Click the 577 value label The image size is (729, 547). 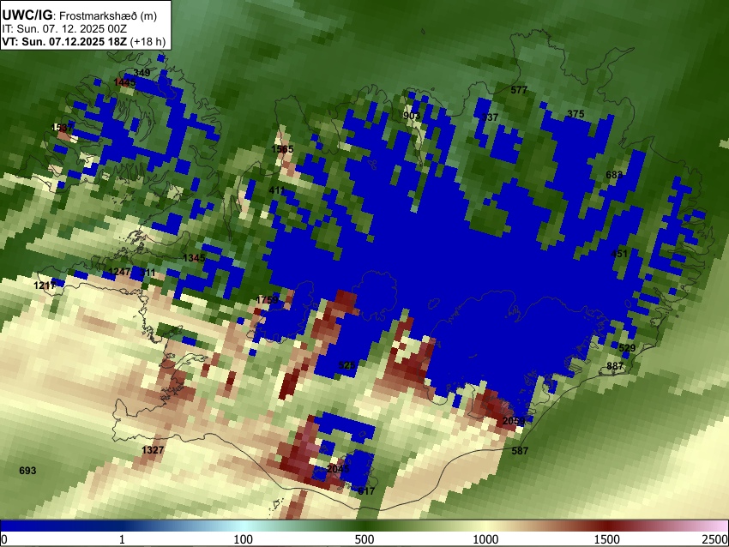[x=519, y=90]
